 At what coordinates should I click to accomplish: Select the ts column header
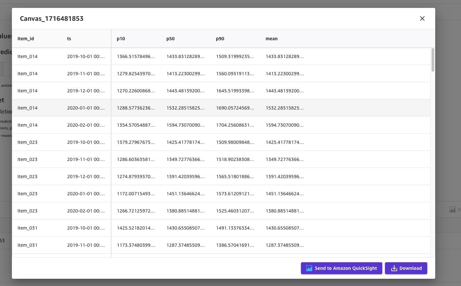pos(69,39)
